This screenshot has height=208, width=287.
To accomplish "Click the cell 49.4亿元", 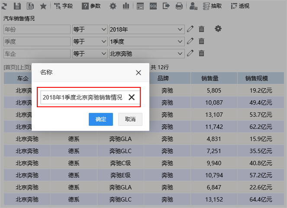I will pos(261,102).
